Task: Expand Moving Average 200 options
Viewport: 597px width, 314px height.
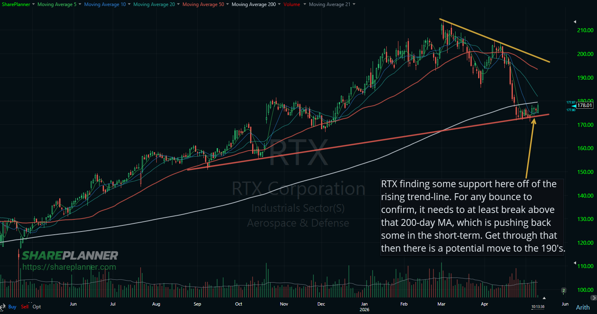Action: pos(279,4)
